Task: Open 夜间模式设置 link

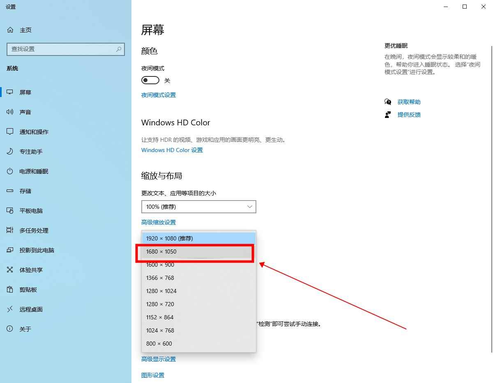Action: (x=158, y=95)
